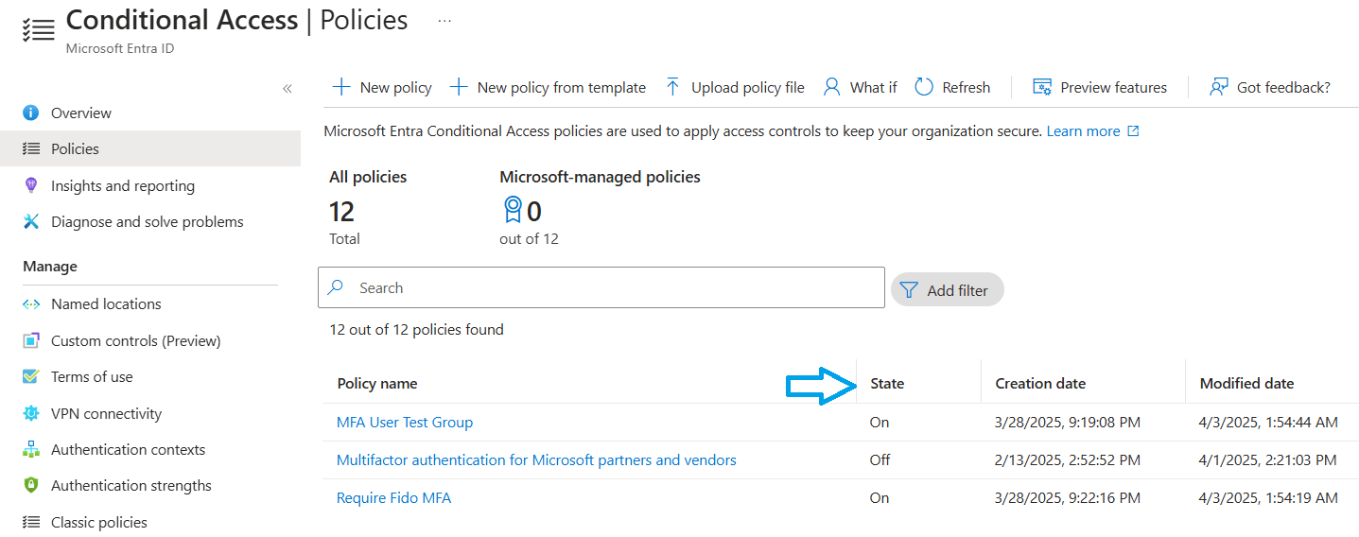This screenshot has width=1359, height=537.
Task: Follow the Learn more link
Action: point(1083,131)
